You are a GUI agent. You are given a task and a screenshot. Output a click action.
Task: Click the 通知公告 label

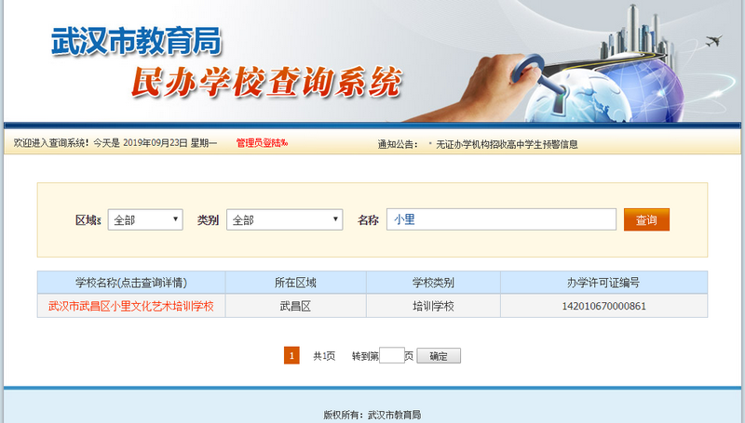click(x=398, y=144)
